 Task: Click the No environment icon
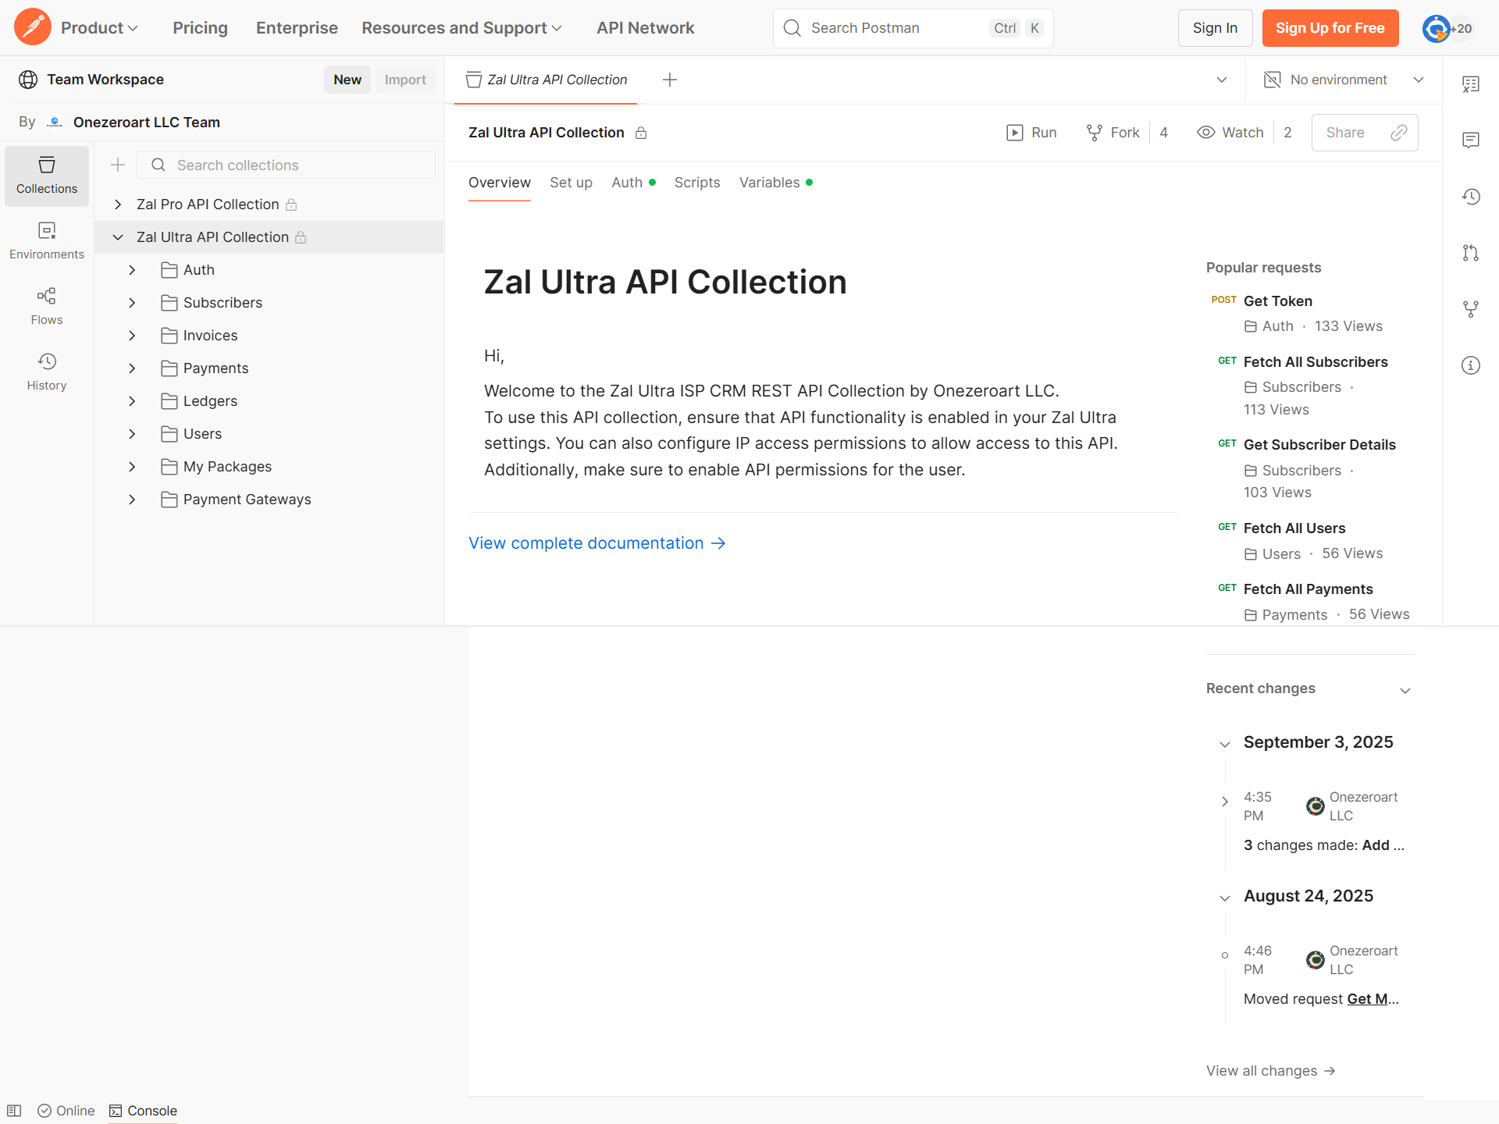[1273, 80]
